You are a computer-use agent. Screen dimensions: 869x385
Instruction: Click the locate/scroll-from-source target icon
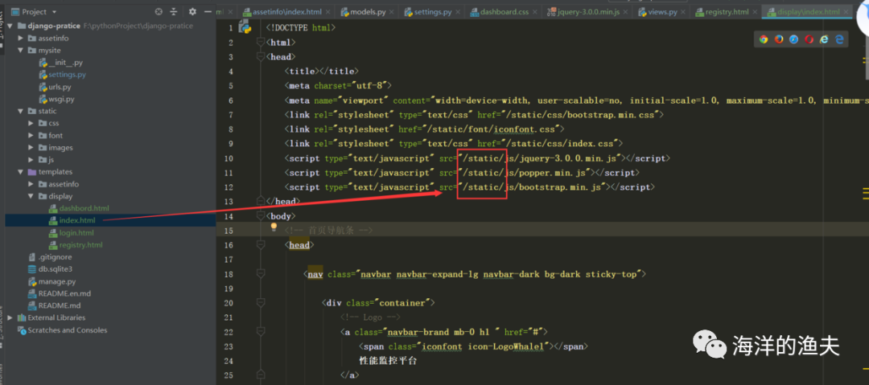click(x=159, y=11)
